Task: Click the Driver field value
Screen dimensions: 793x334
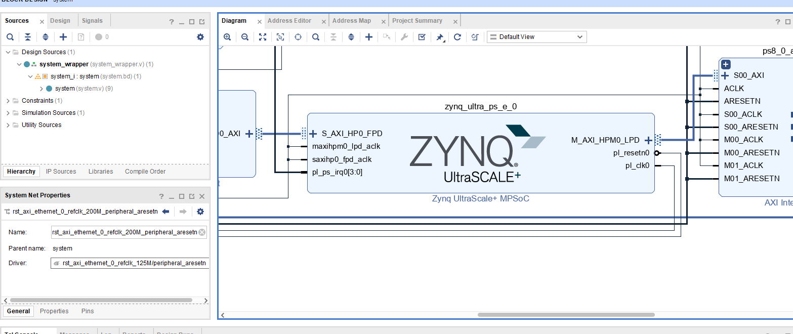Action: (x=130, y=263)
